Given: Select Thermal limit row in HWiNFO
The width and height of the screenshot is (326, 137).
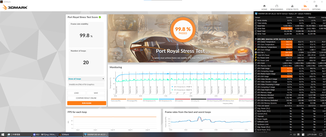Looking at the screenshot, I should (x=290, y=116).
